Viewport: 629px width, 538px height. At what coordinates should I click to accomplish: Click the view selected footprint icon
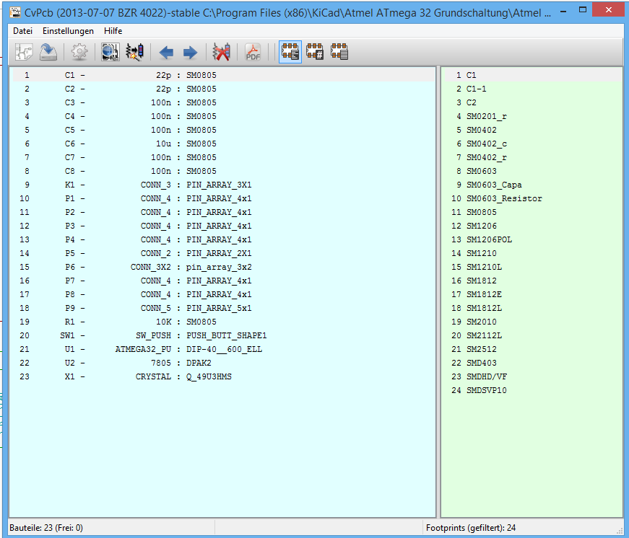(x=110, y=52)
